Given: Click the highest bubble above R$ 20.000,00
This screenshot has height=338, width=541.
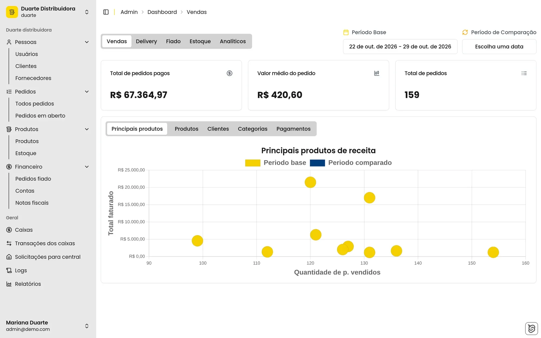Looking at the screenshot, I should tap(310, 182).
